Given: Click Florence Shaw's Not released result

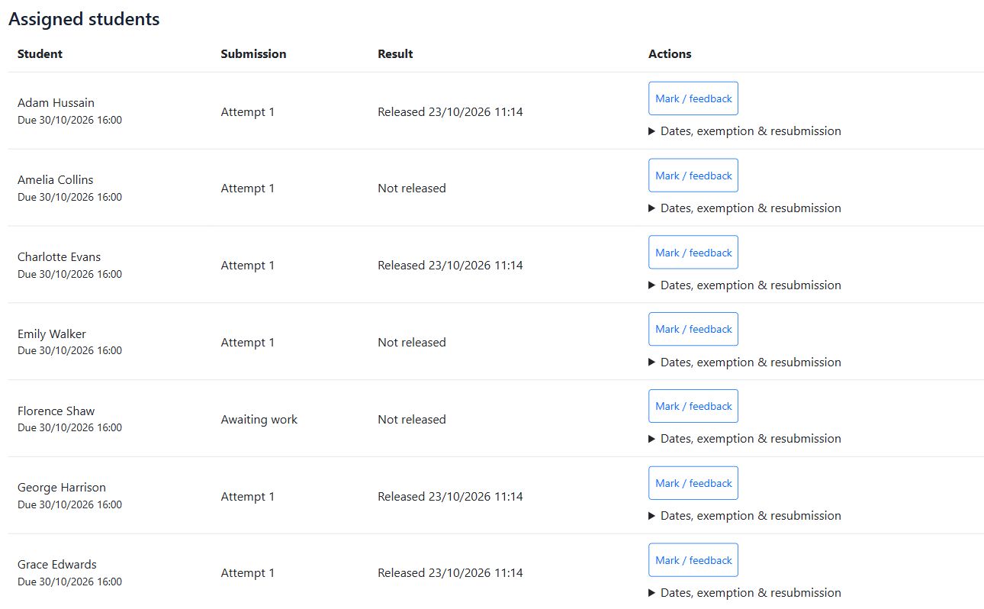Looking at the screenshot, I should tap(412, 420).
